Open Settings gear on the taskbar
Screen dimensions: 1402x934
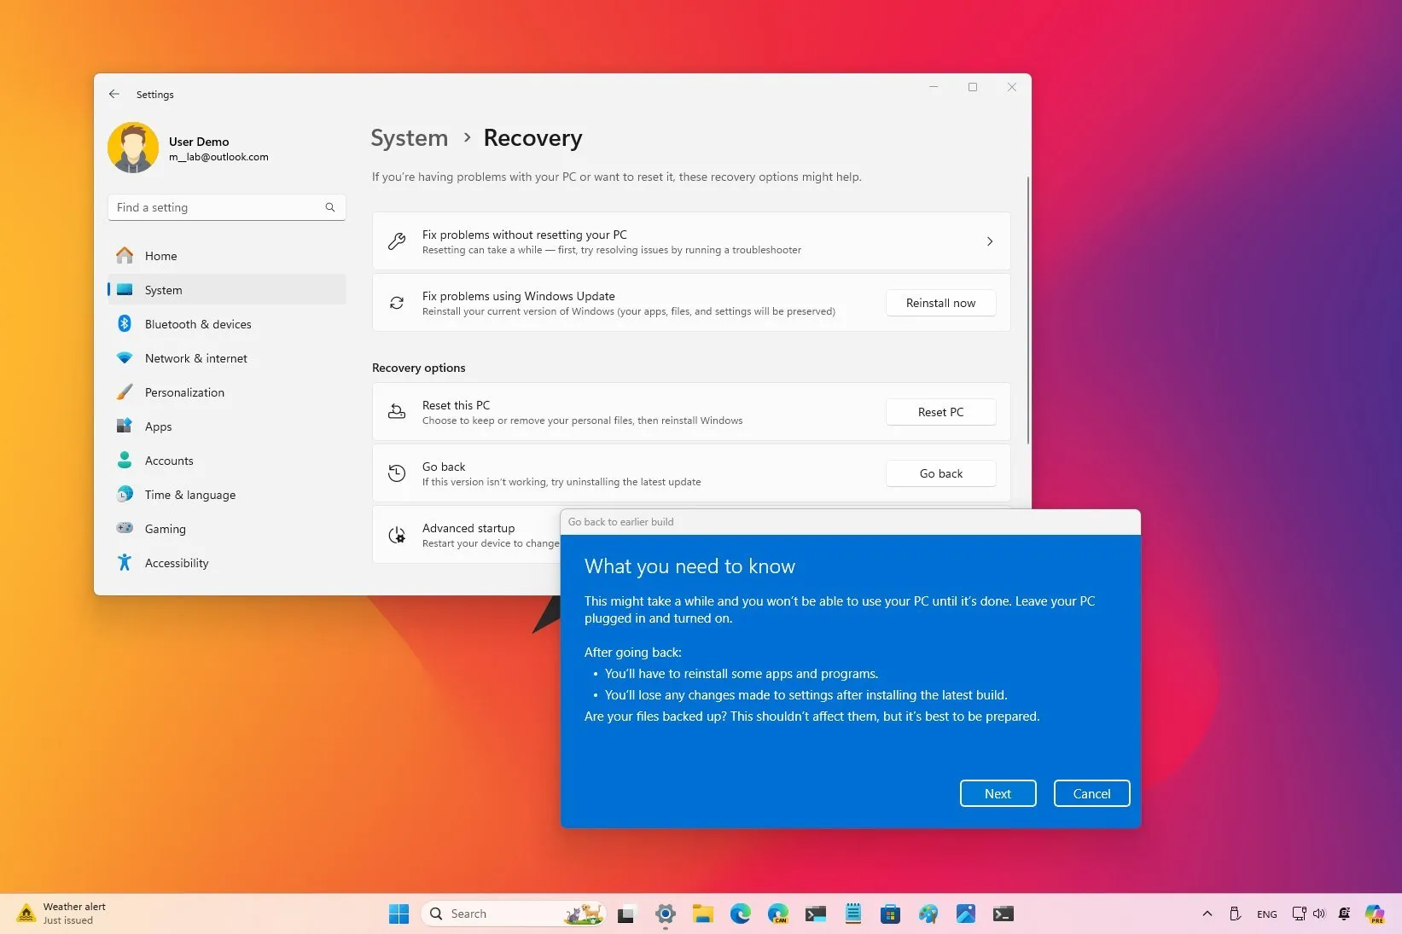(666, 914)
